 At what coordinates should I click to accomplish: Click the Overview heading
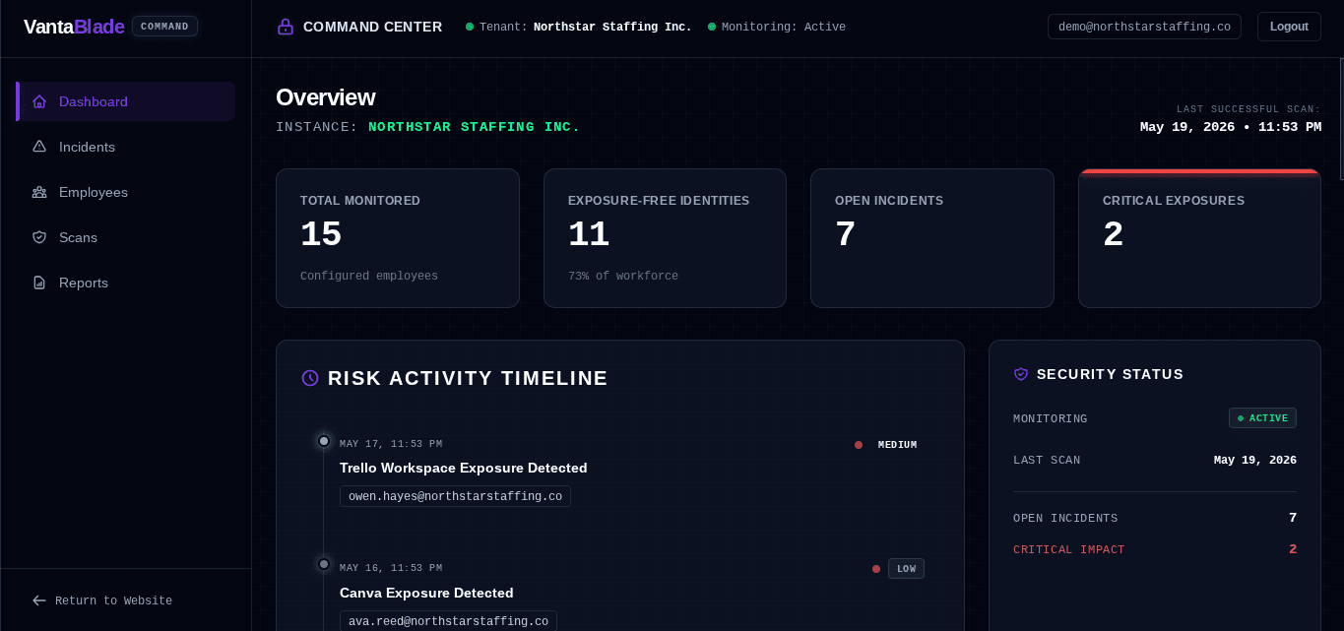[x=325, y=97]
